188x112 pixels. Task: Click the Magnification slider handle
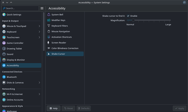click(133, 20)
